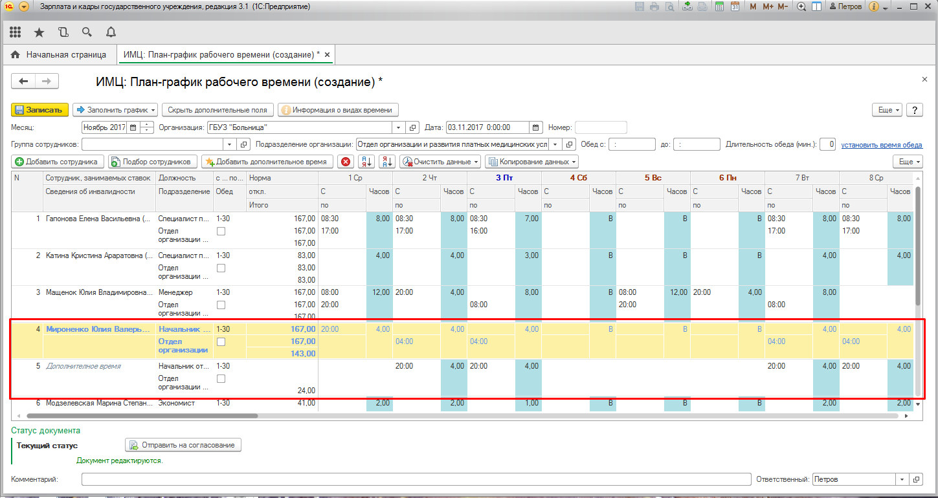
Task: Open Favorites star icon
Action: [39, 32]
